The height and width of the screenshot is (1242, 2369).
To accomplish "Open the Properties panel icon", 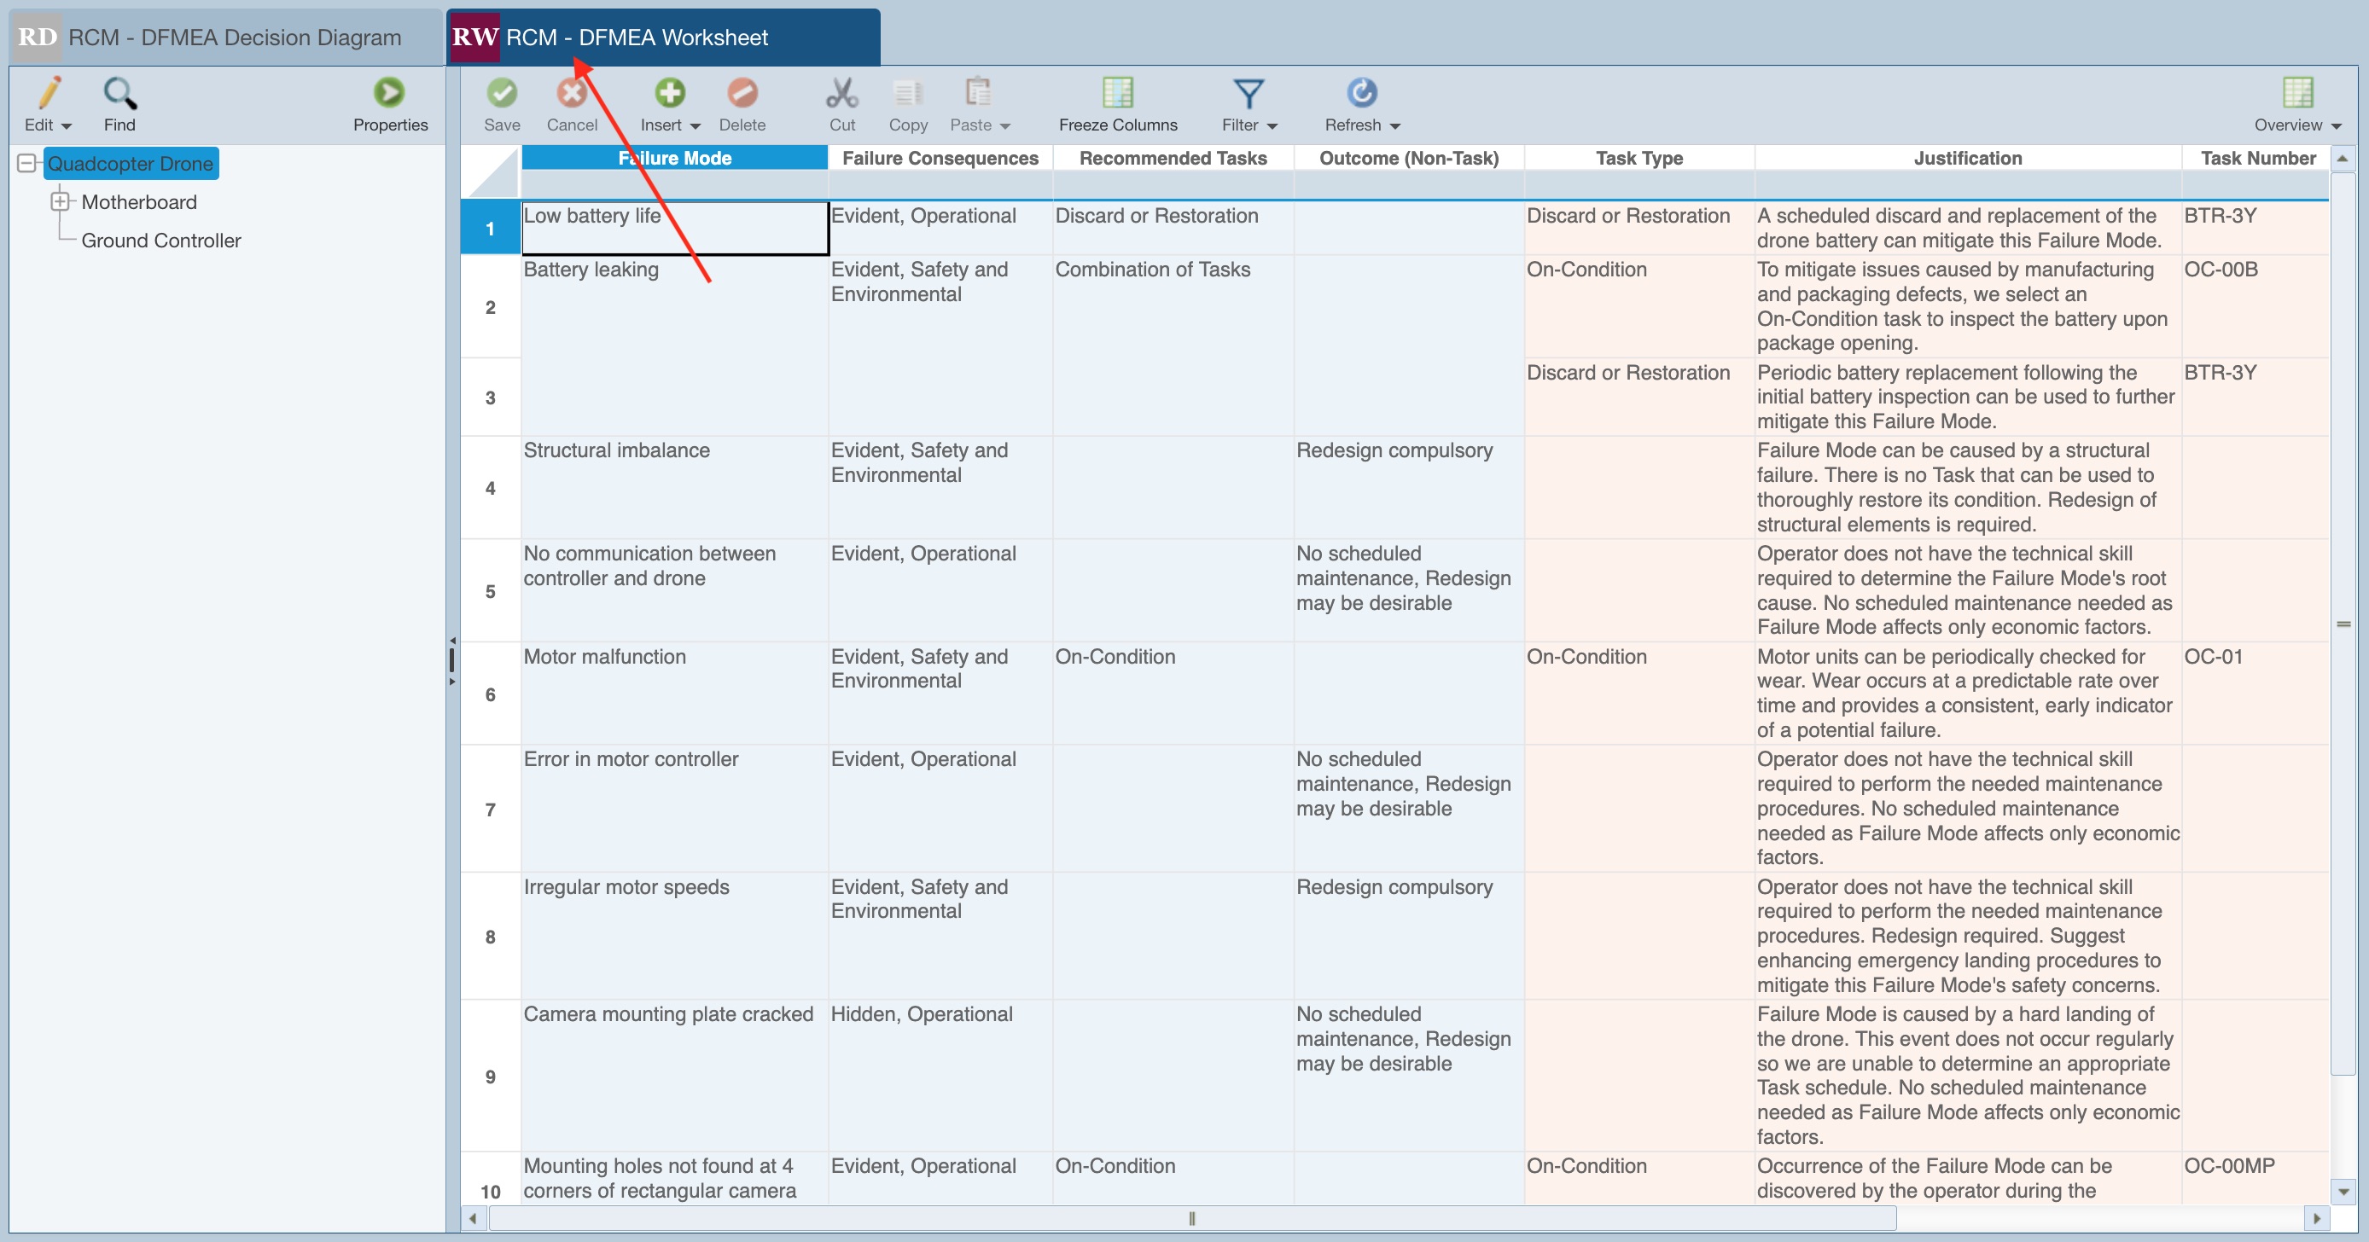I will pyautogui.click(x=389, y=93).
